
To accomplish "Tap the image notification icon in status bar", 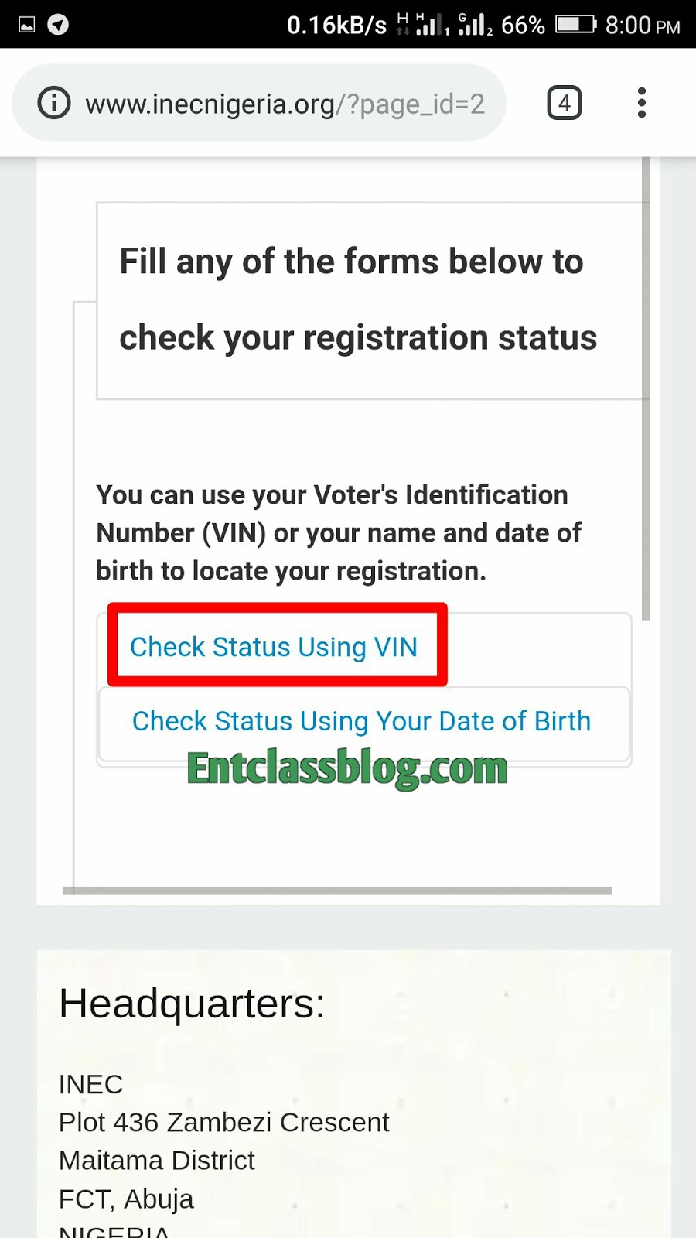I will (x=27, y=25).
